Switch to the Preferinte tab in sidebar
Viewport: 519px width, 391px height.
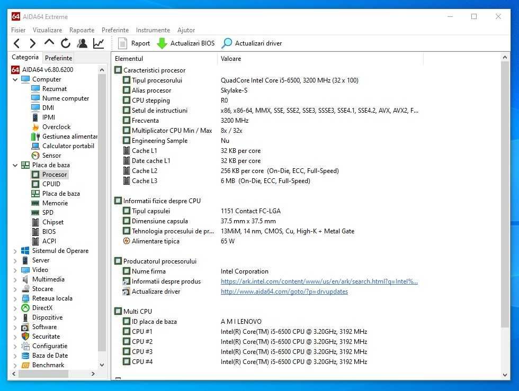59,58
